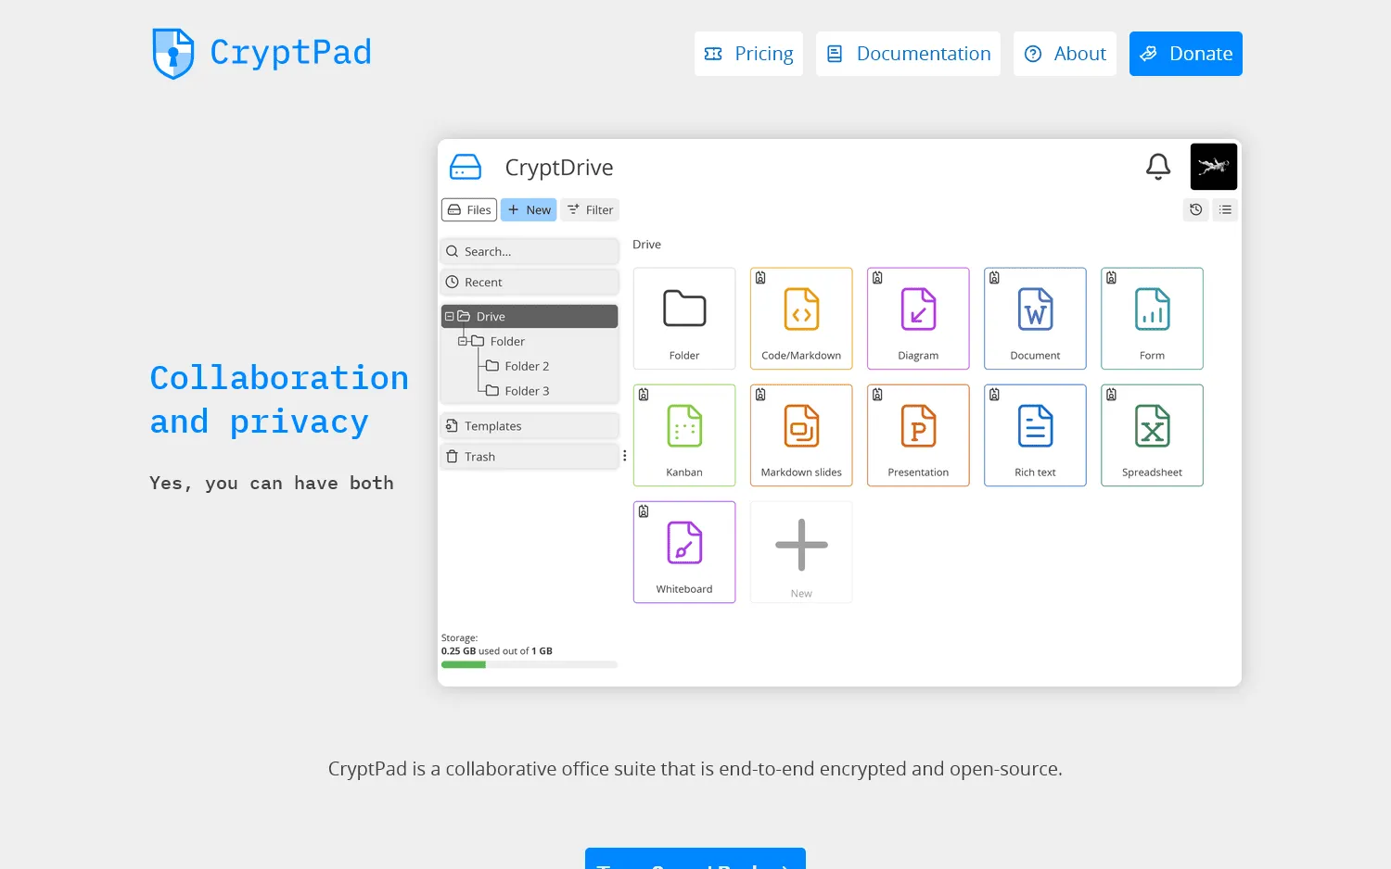
Task: Create a Code/Markdown document
Action: pyautogui.click(x=801, y=319)
